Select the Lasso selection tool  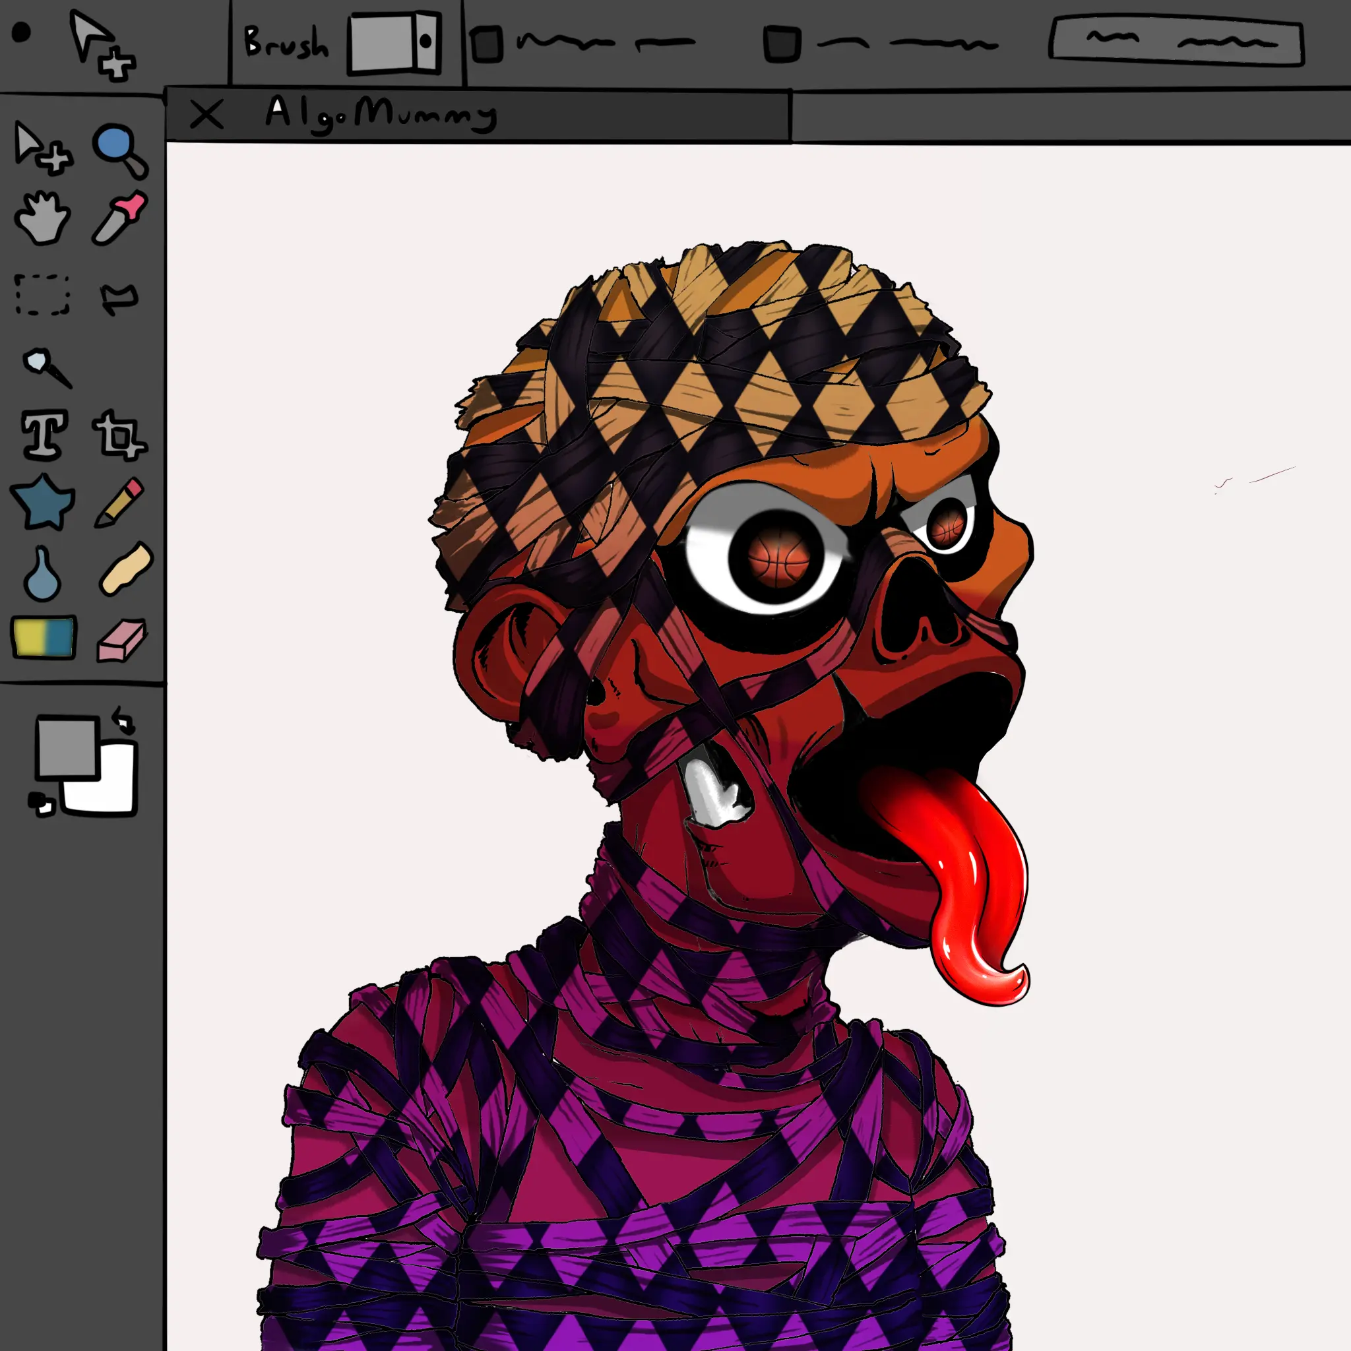[x=119, y=299]
